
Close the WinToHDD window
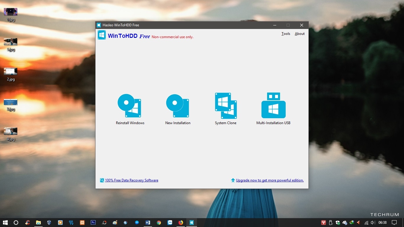[302, 25]
